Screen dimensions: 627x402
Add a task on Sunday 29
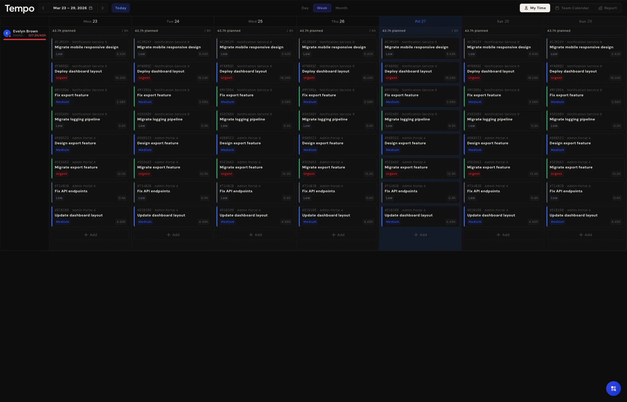585,235
